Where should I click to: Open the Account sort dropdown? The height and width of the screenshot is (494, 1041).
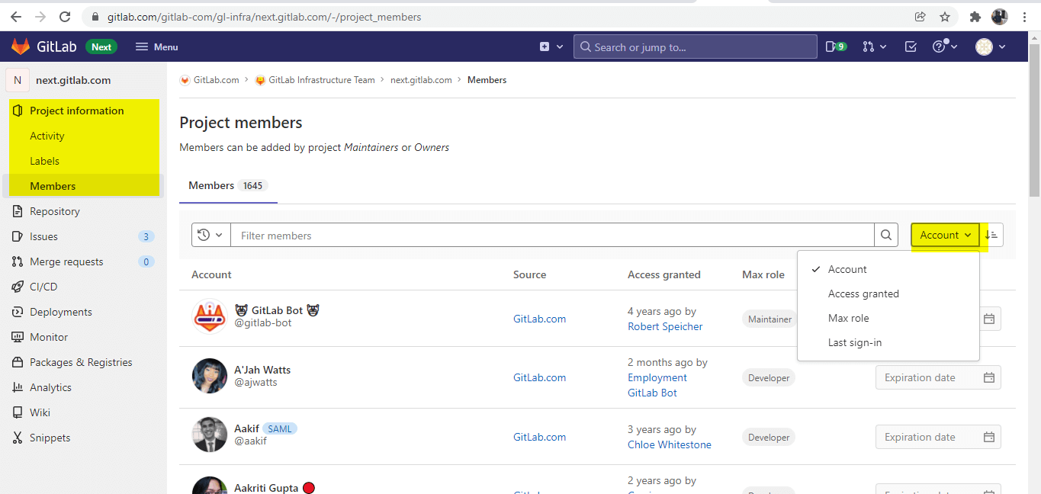(944, 235)
